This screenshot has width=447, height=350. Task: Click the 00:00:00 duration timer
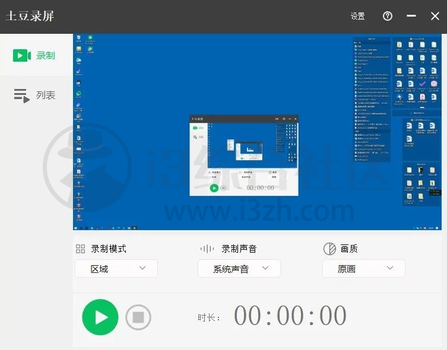[290, 316]
